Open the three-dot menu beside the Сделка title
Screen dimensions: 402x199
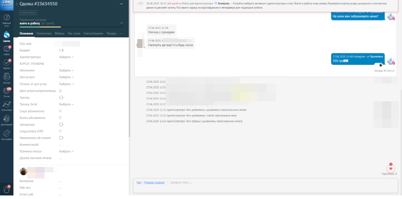pos(121,4)
